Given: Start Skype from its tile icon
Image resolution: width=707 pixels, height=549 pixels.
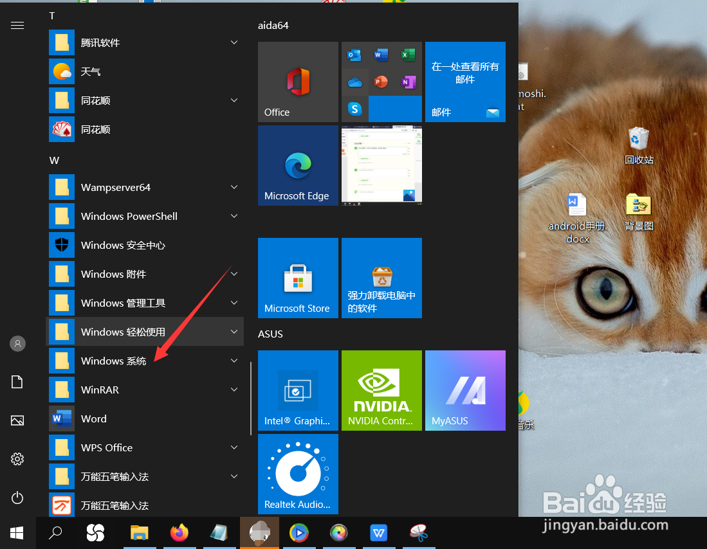Looking at the screenshot, I should 354,109.
